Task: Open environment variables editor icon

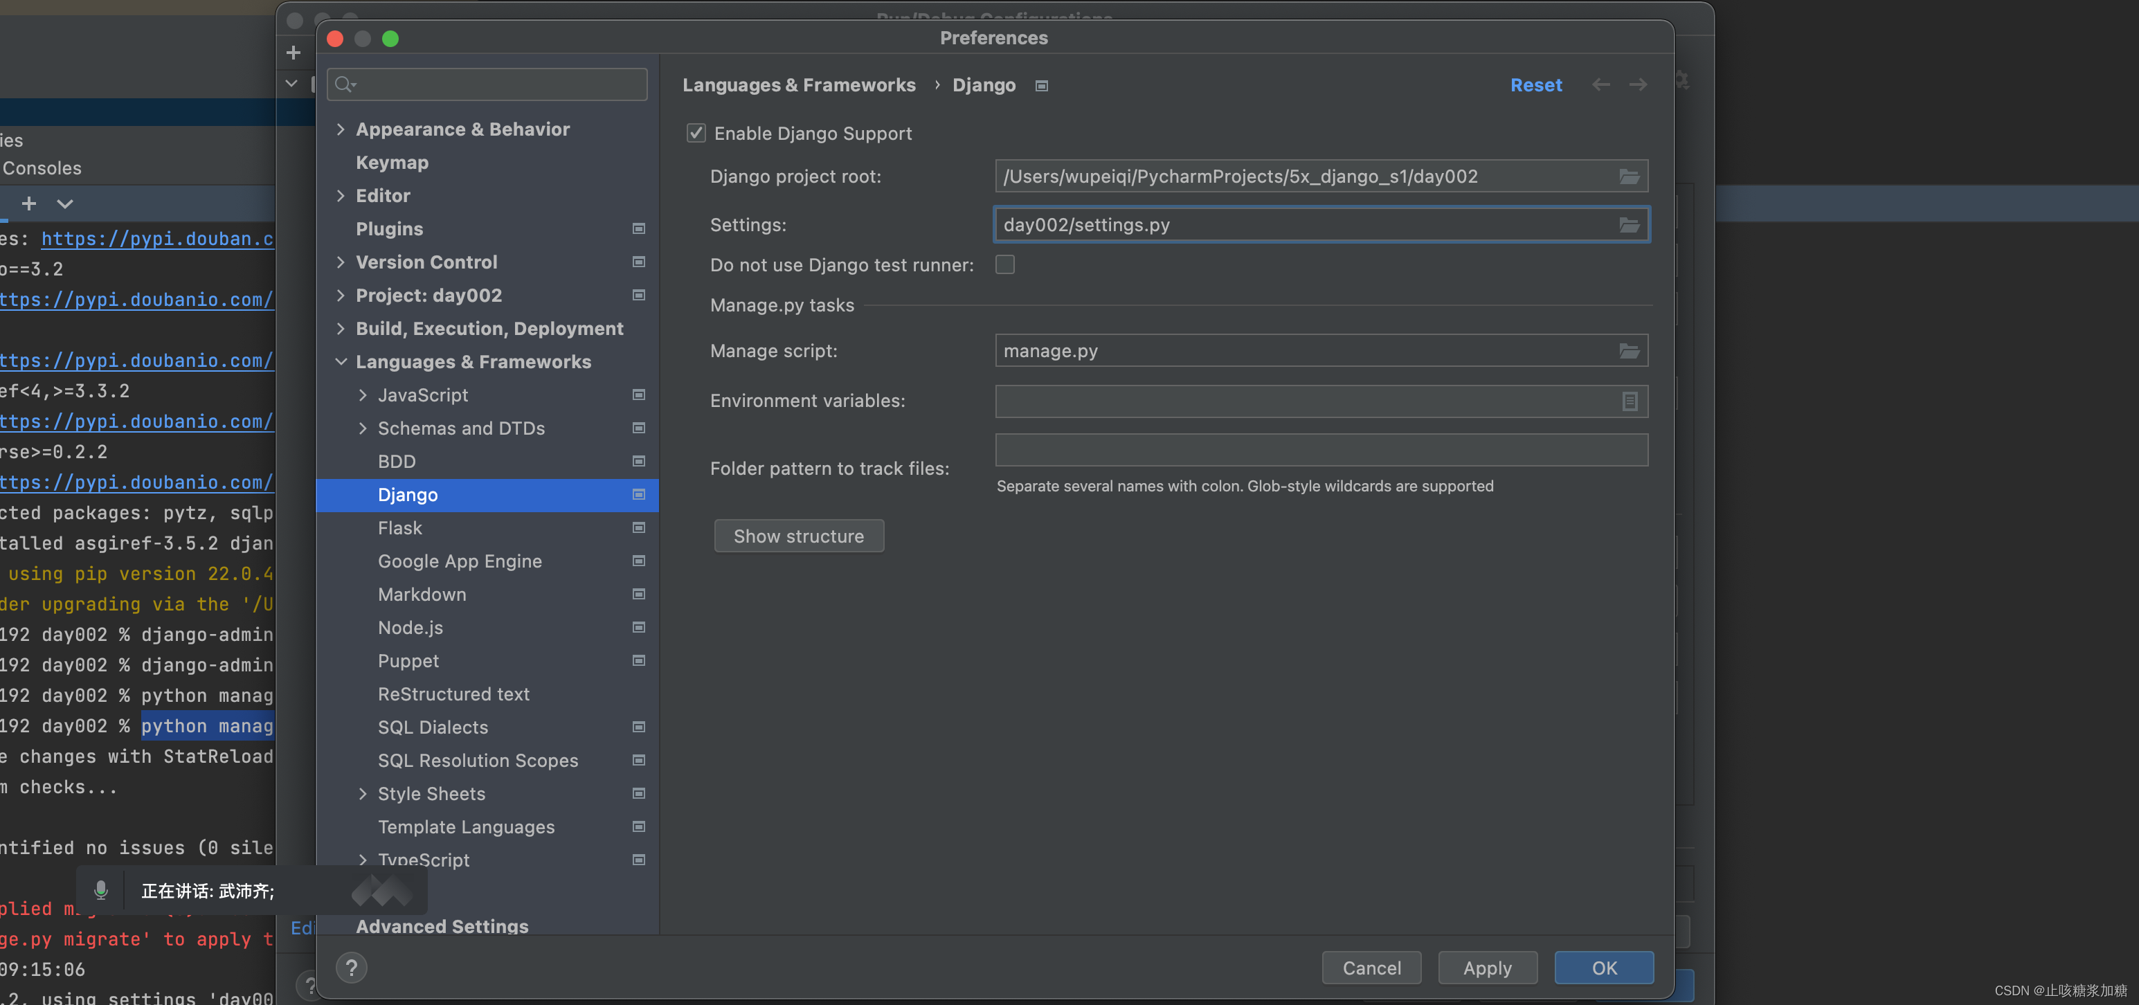Action: (x=1629, y=401)
